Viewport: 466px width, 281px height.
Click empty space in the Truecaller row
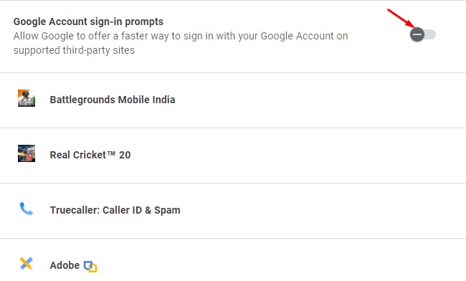coord(321,211)
